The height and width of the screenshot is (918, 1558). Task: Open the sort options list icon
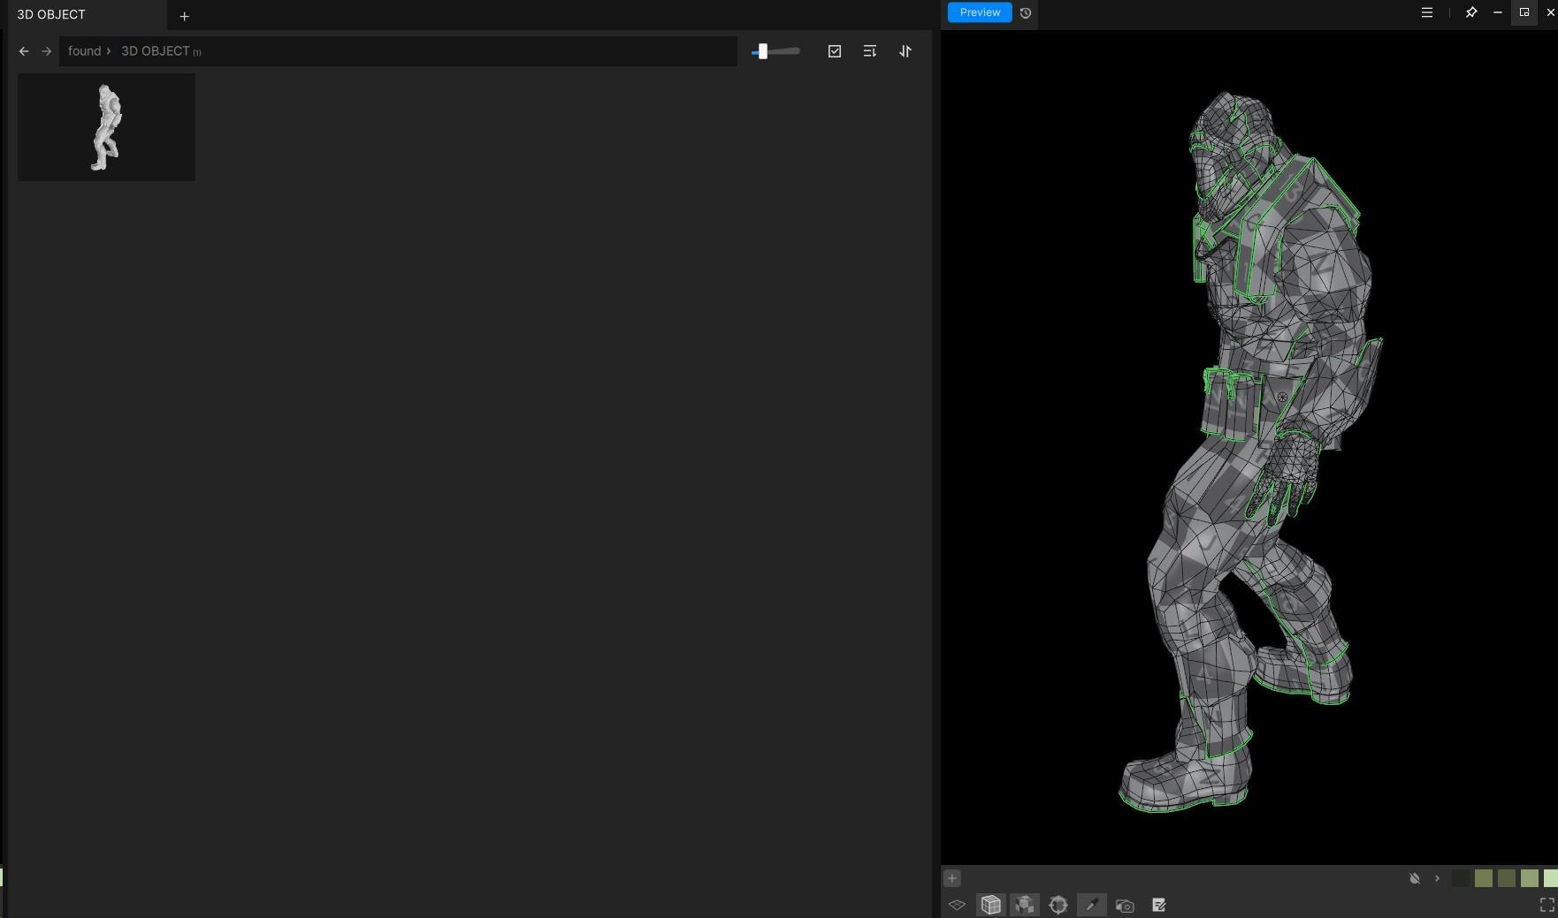(x=870, y=51)
